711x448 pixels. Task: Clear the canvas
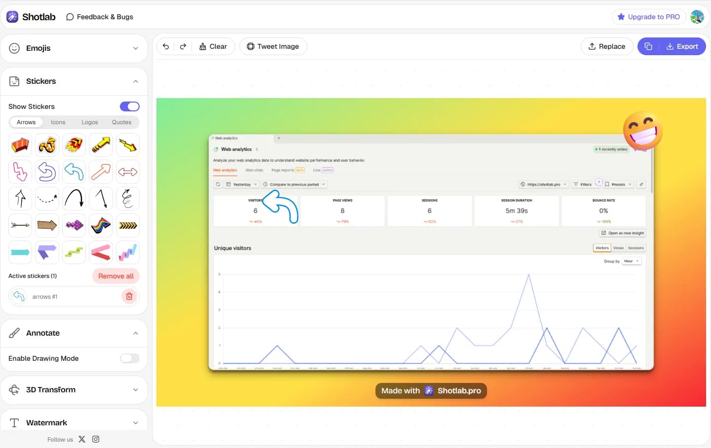(213, 46)
